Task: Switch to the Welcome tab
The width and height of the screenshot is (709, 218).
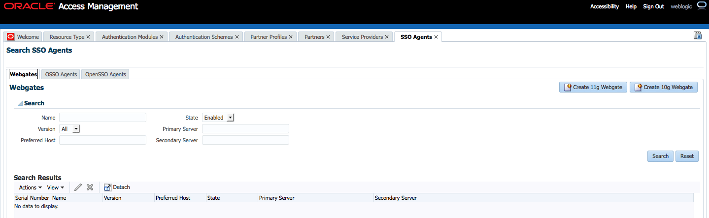Action: pyautogui.click(x=23, y=37)
